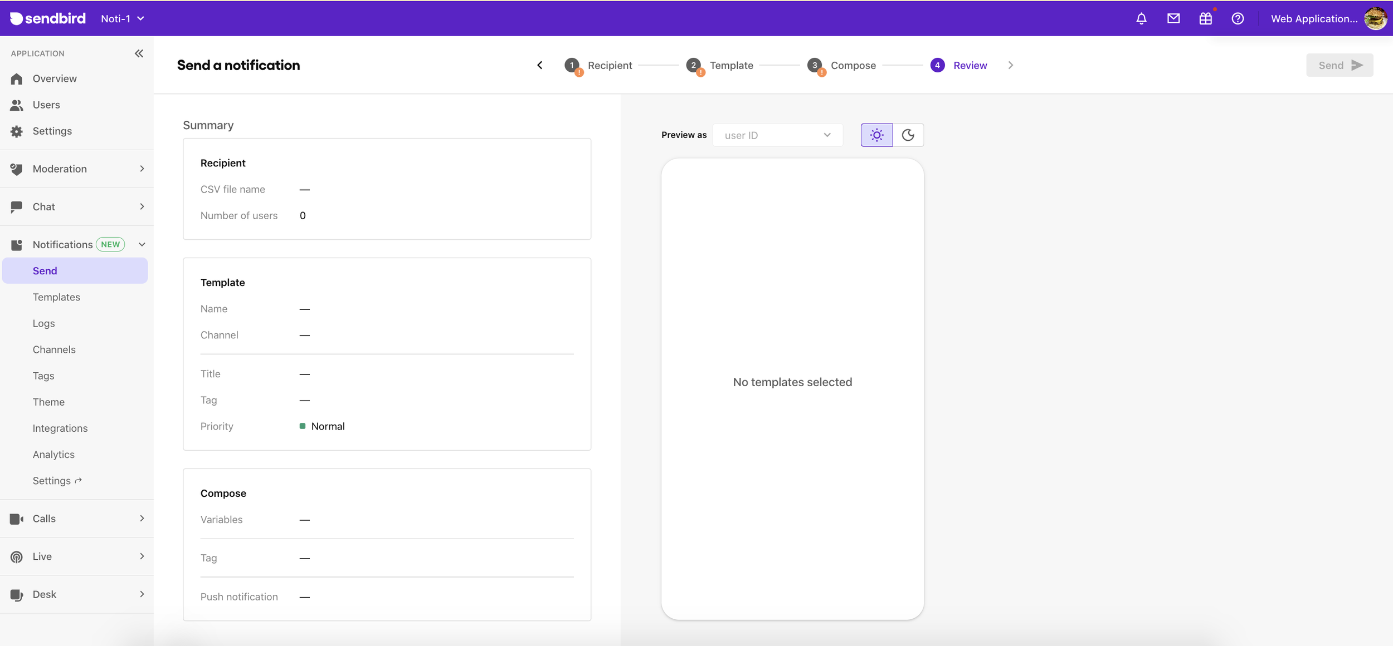1393x646 pixels.
Task: Collapse the sidebar with double chevron
Action: pos(139,53)
